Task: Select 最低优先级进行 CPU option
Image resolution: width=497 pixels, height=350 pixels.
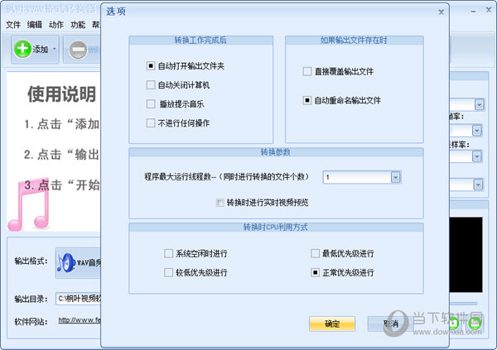Action: (x=315, y=253)
